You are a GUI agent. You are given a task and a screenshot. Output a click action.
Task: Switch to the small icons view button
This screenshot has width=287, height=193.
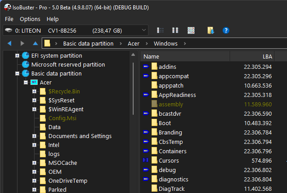coord(175,30)
